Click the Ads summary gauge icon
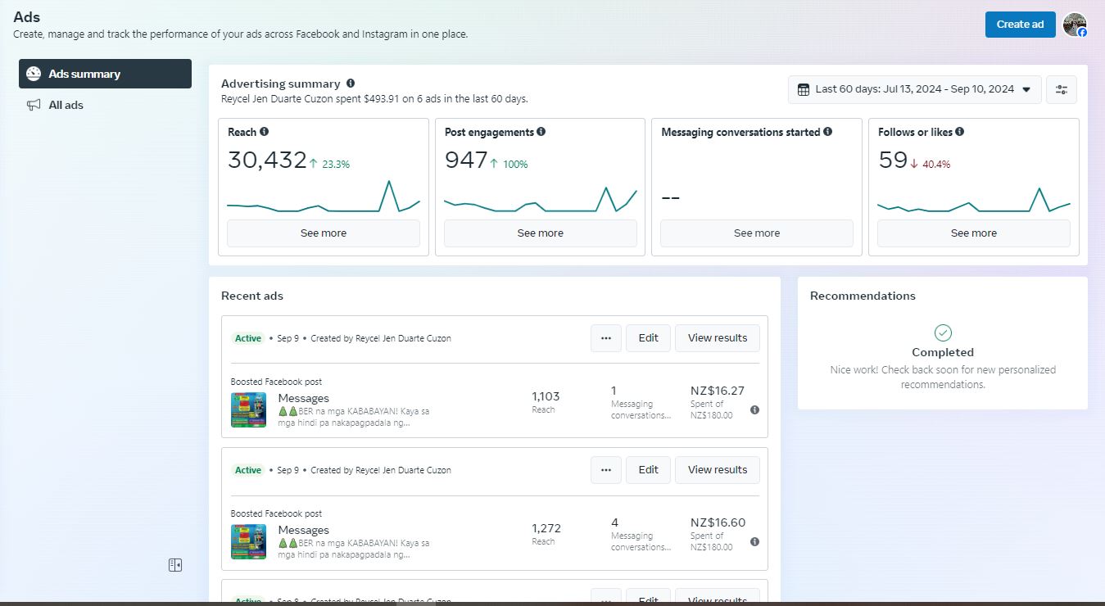This screenshot has height=606, width=1105. [34, 74]
